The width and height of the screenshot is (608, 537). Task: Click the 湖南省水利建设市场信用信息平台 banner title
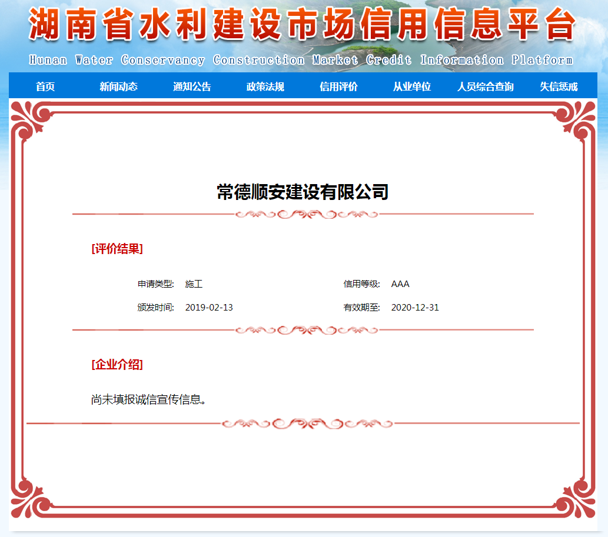[x=301, y=26]
